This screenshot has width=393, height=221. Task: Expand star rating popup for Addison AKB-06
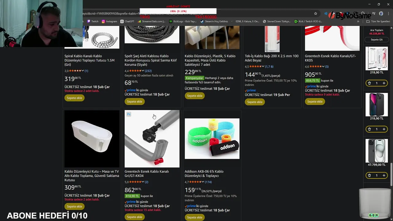pos(203,182)
